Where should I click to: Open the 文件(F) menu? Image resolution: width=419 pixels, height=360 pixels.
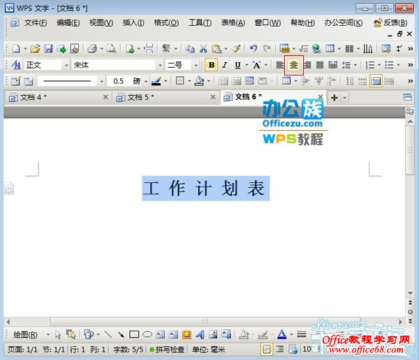point(36,23)
